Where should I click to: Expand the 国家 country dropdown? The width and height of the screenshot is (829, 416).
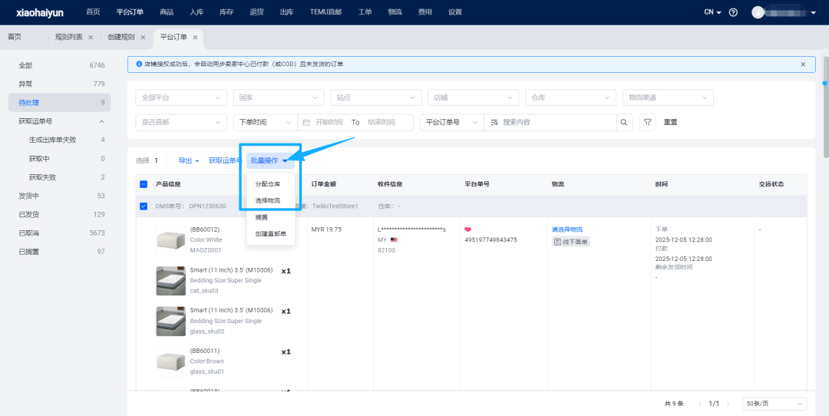coord(278,97)
